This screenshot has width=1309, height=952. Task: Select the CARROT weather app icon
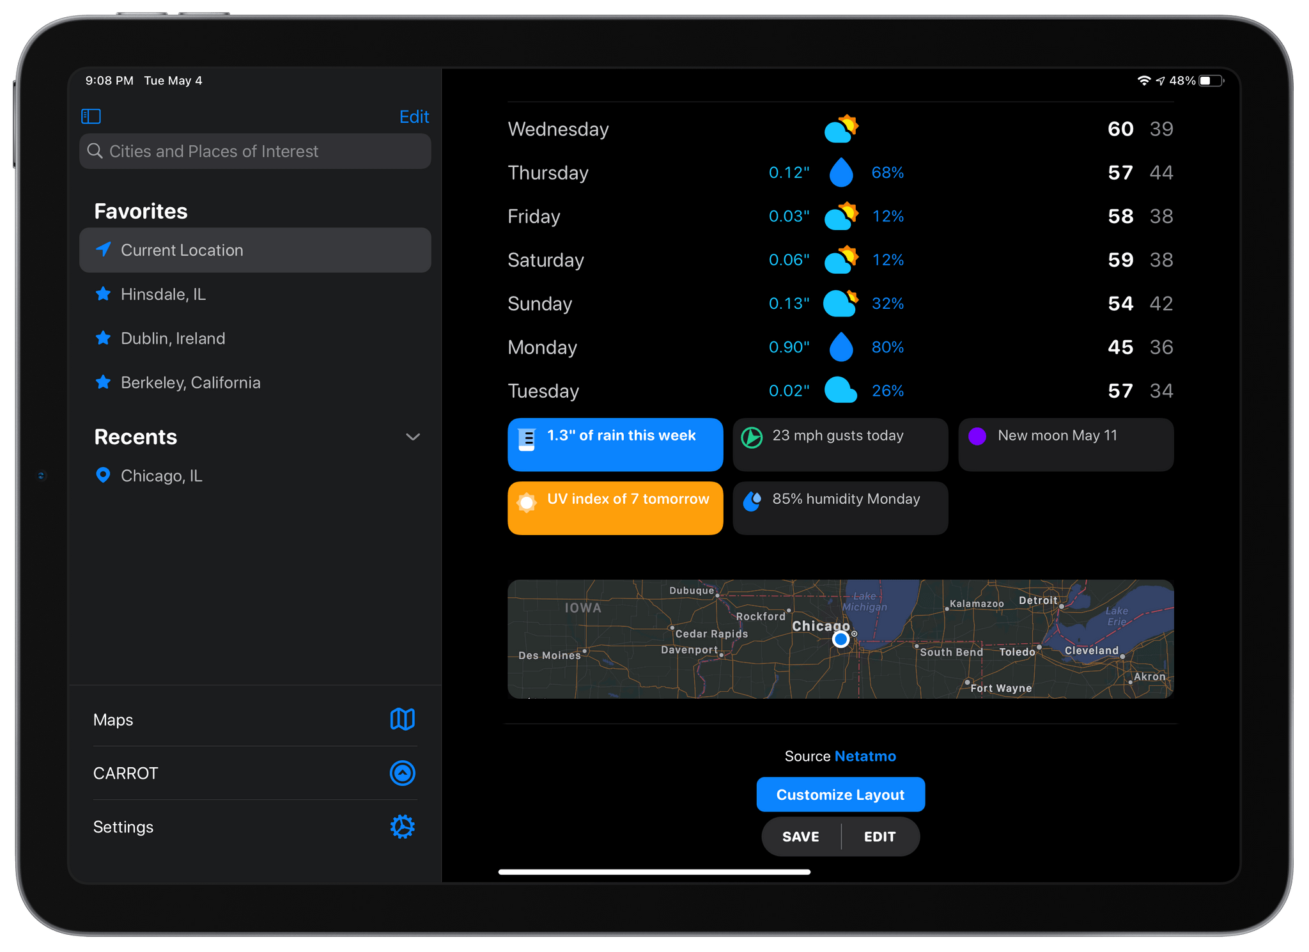click(x=403, y=773)
